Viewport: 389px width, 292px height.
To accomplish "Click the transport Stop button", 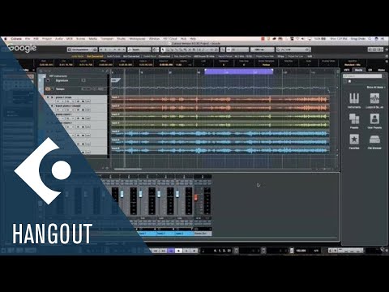I will click(178, 251).
